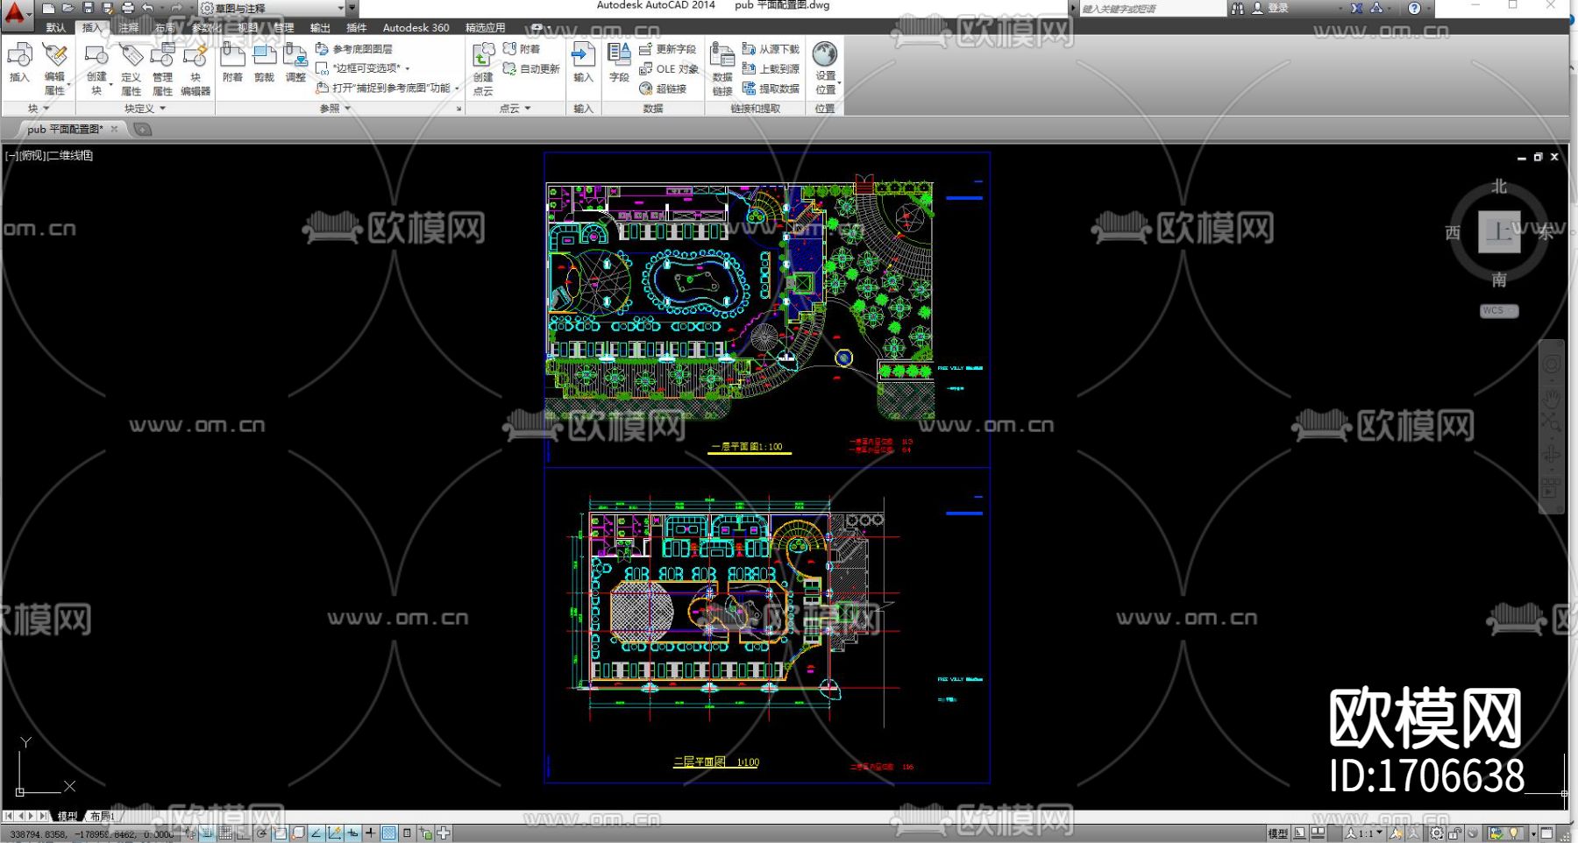Click the save icon in quick access toolbar
The width and height of the screenshot is (1578, 843).
(x=88, y=8)
